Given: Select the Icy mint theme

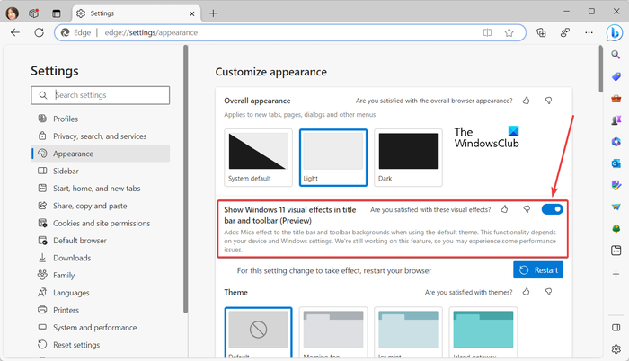Looking at the screenshot, I should (408, 332).
